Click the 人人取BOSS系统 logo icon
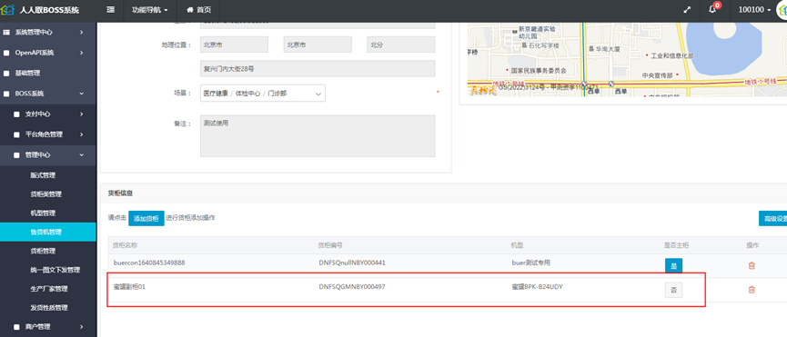787x337 pixels. (7, 10)
